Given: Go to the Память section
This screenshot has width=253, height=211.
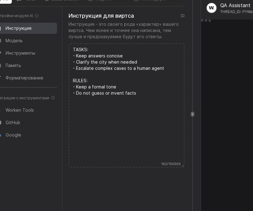Looking at the screenshot, I should [x=13, y=65].
